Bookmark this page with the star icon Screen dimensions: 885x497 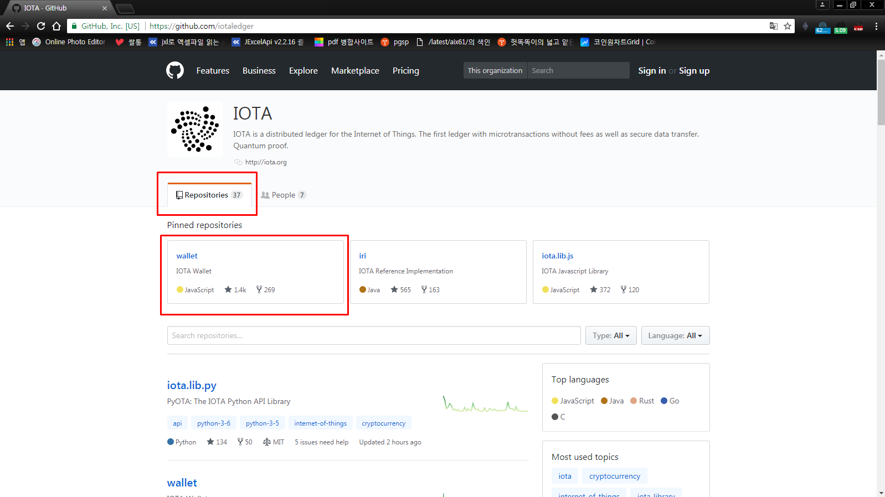(x=788, y=26)
